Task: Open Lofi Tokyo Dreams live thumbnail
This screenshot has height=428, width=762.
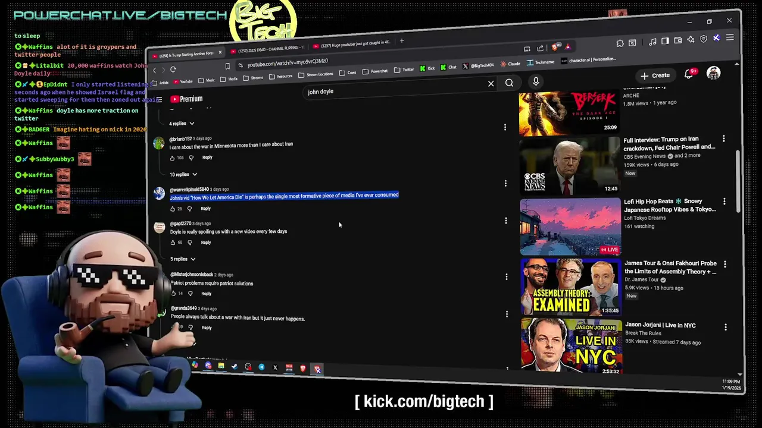Action: coord(570,226)
